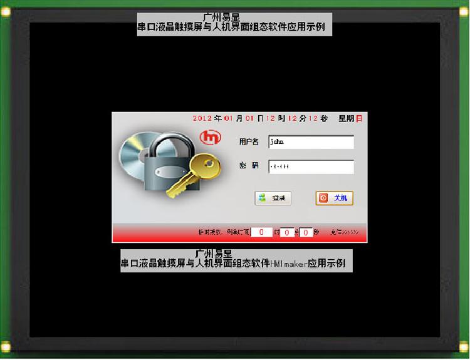
Task: Click the year value 2012
Action: 202,118
